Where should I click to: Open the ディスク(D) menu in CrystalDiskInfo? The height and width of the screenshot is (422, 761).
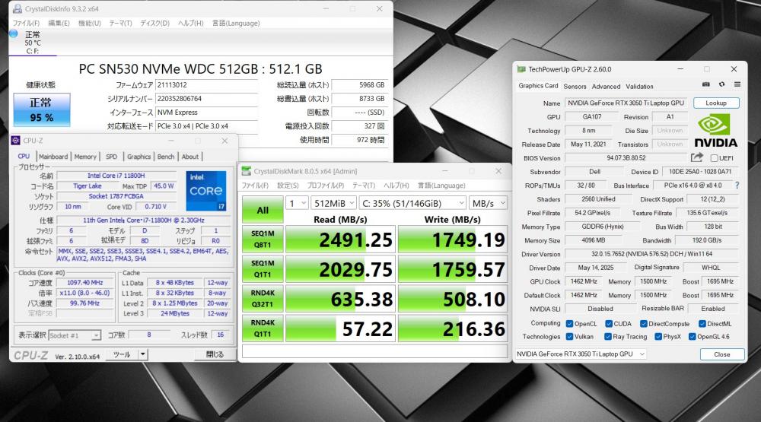[154, 23]
